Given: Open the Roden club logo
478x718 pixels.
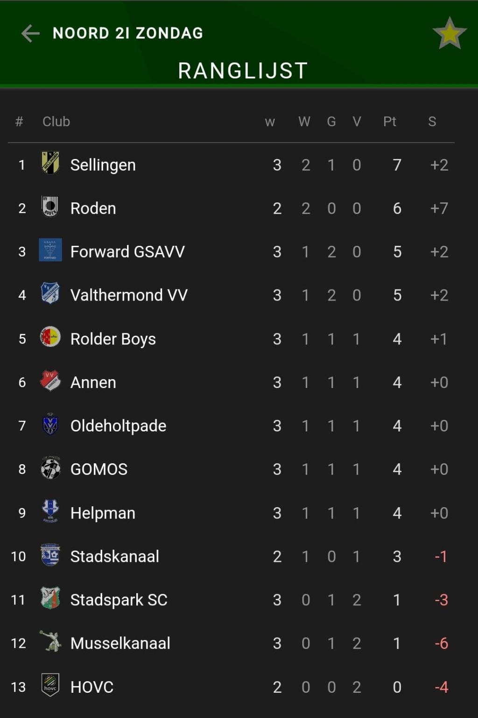Looking at the screenshot, I should pos(50,206).
